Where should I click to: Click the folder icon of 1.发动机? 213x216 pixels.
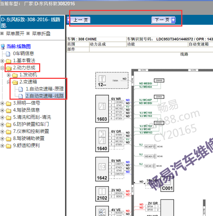[15, 75]
